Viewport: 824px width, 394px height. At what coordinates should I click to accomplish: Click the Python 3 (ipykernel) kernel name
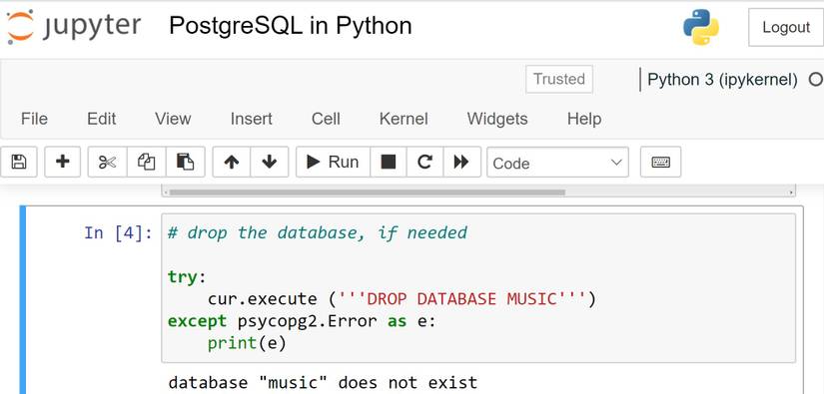[722, 79]
